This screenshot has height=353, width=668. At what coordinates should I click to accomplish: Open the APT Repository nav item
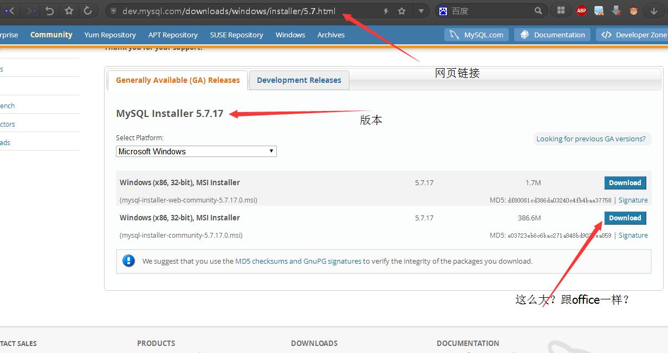click(x=173, y=35)
